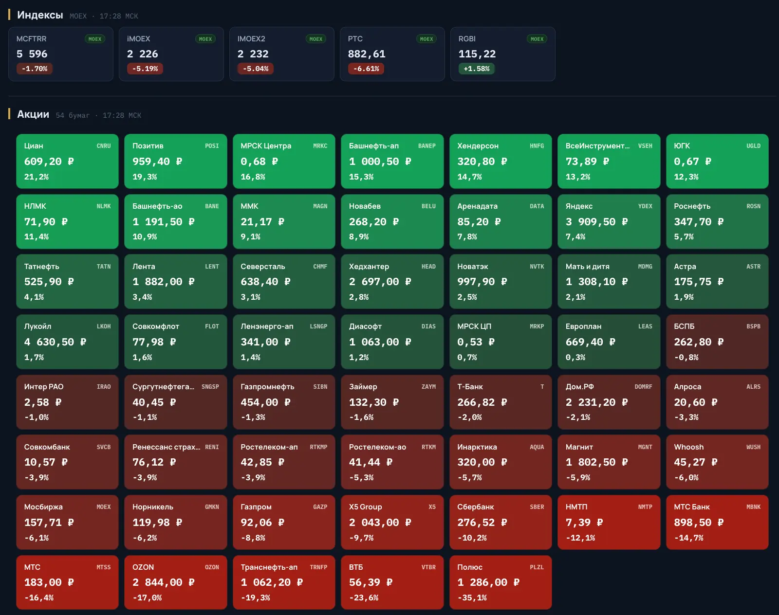Select the МРСК ЦП (MRKP) tile
This screenshot has width=779, height=615.
pos(501,342)
